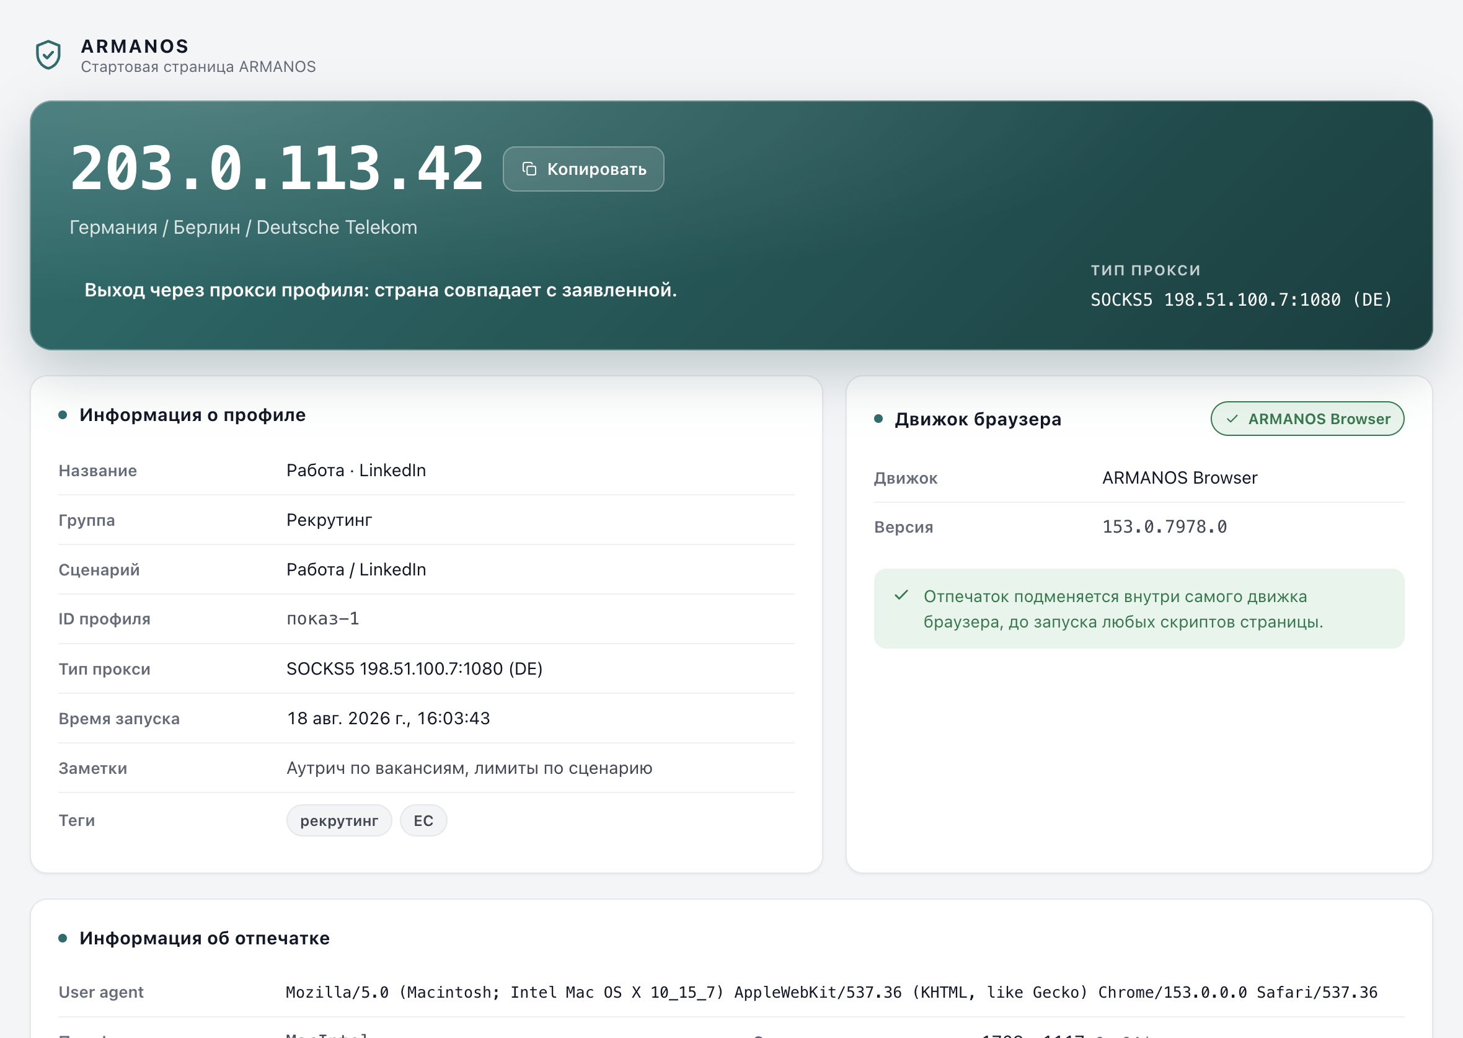Click notes value Аутрич по вакансиям
1463x1038 pixels.
469,768
